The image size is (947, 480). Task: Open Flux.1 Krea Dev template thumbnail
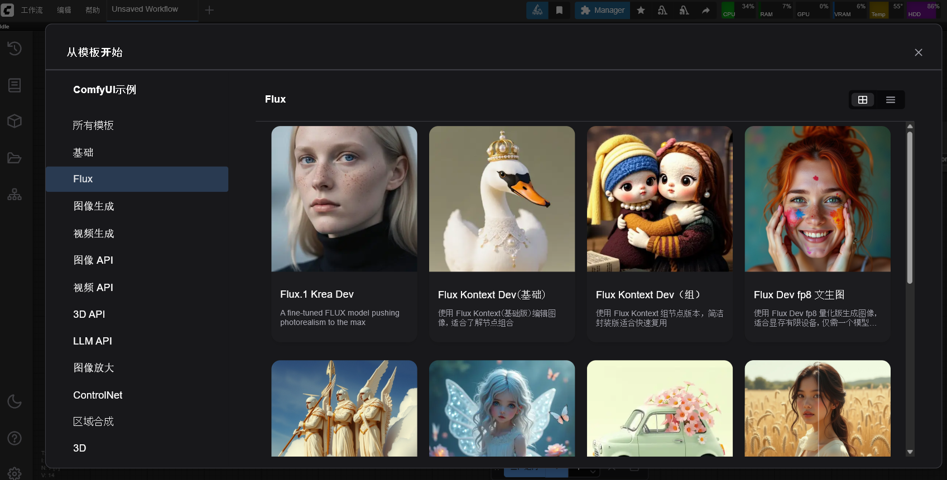pyautogui.click(x=344, y=199)
